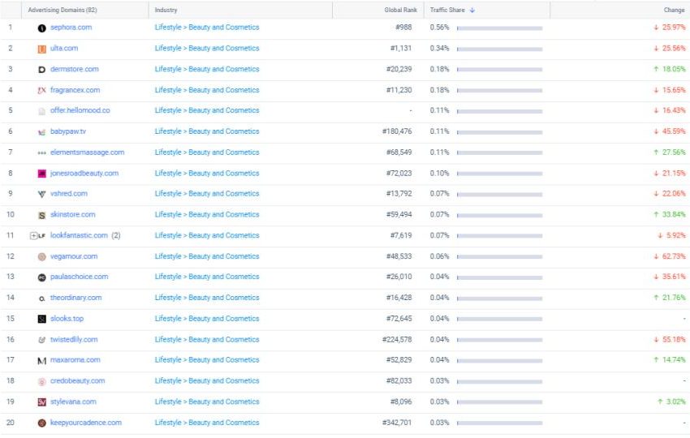Screen dimensions: 690x438
Task: Click Beauty and Cosmetics in ulta.com row
Action: coord(224,48)
